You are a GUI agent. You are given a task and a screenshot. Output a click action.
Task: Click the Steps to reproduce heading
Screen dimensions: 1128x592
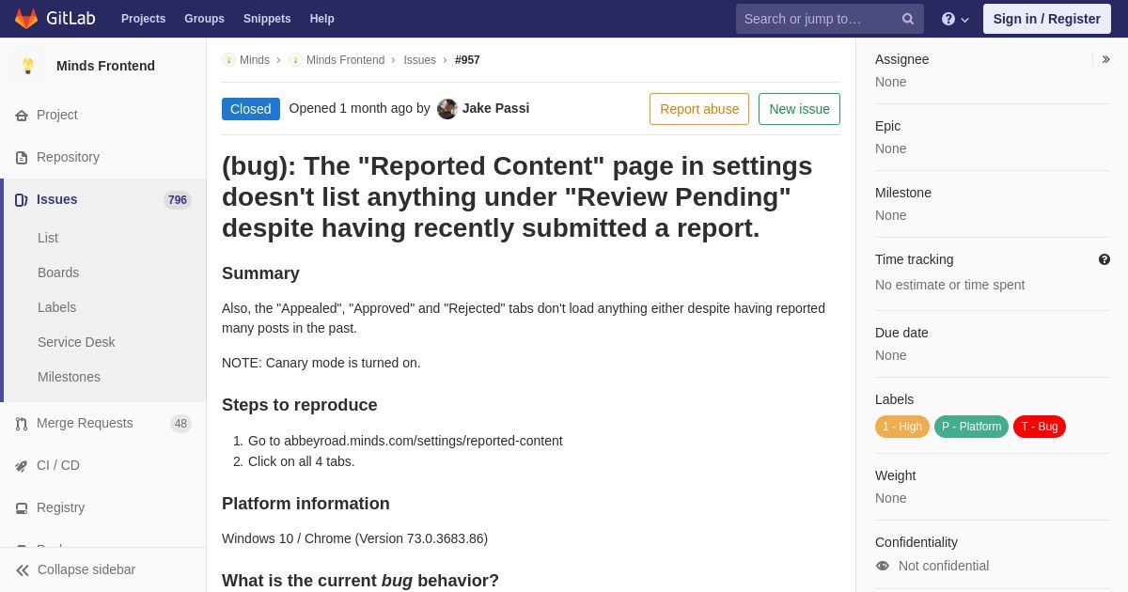coord(300,405)
